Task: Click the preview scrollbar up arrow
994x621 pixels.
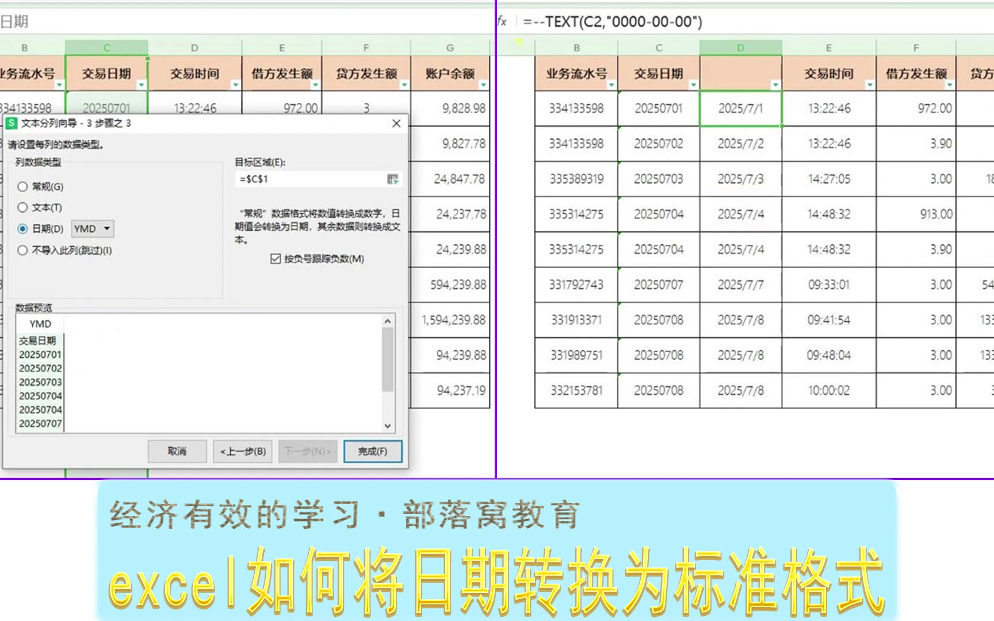Action: (388, 321)
